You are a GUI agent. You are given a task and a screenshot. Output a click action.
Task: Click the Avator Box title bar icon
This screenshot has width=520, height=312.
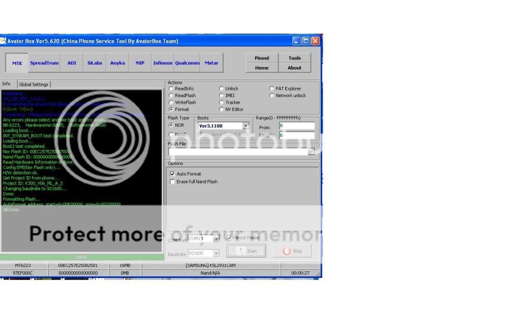point(3,41)
